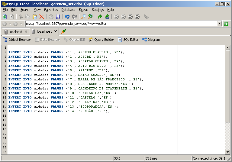232x162 pixels.
Task: Click the last record navigation icon
Action: click(x=123, y=17)
